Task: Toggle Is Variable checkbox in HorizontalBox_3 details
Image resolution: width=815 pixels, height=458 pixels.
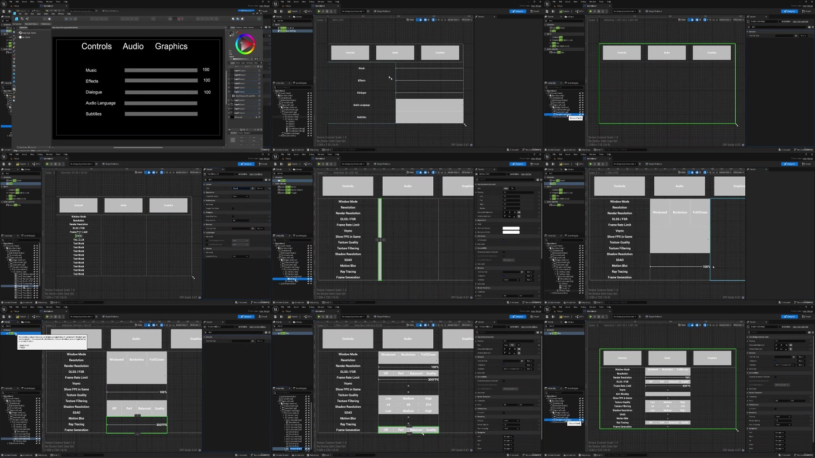Action: [x=508, y=327]
